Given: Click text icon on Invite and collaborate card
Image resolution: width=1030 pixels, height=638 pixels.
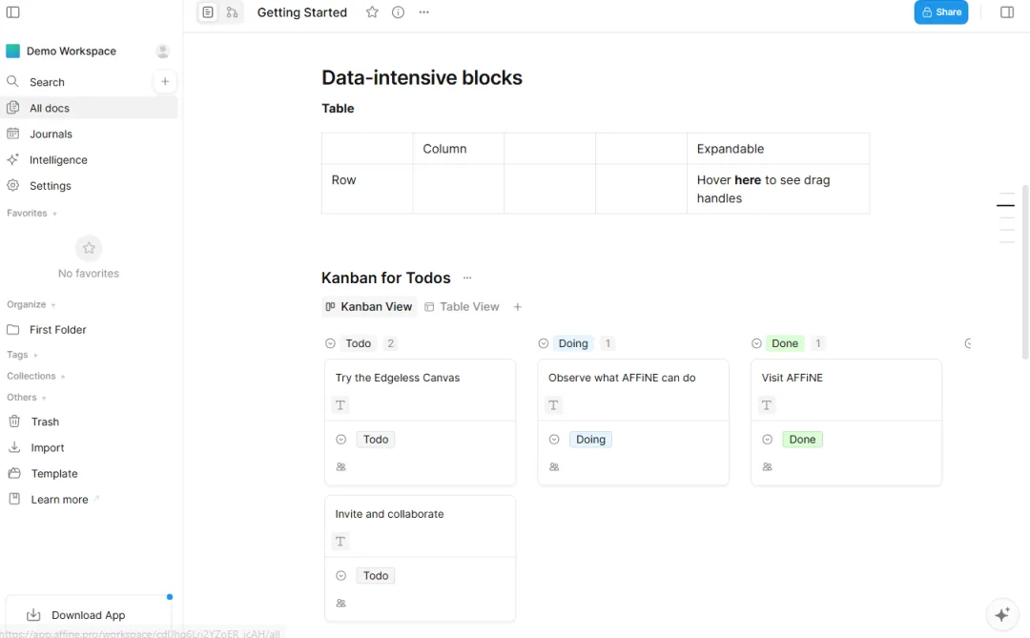Looking at the screenshot, I should click(x=340, y=542).
